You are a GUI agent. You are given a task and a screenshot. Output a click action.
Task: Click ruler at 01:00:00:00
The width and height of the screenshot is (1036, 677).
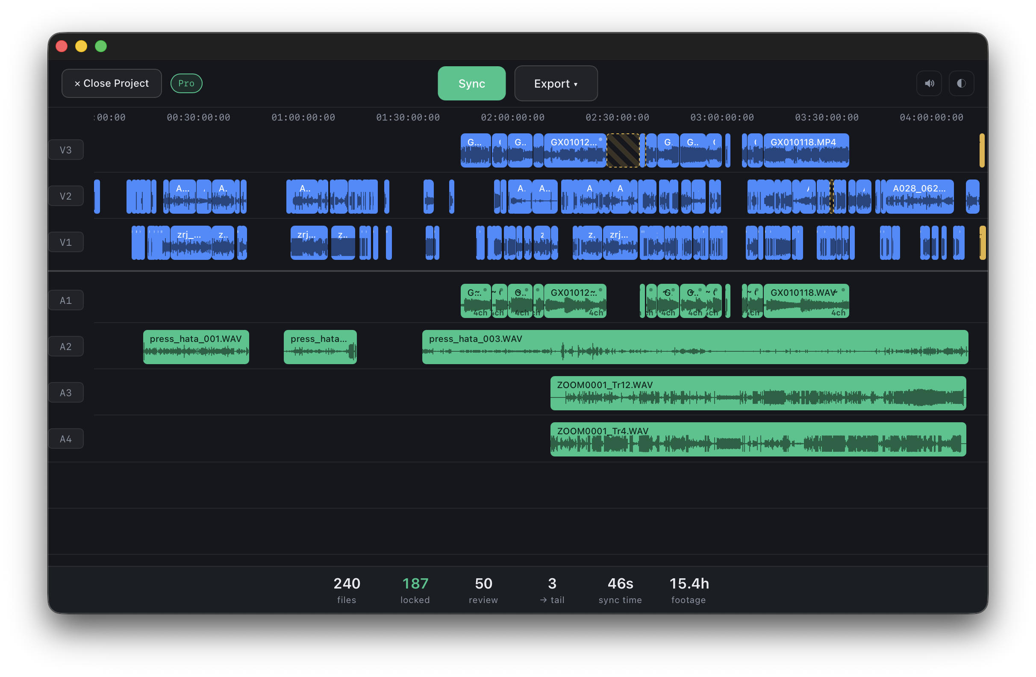pyautogui.click(x=303, y=118)
